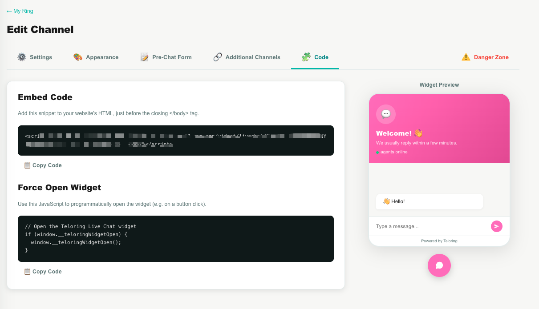Copy the Force Open Widget code

(x=43, y=271)
